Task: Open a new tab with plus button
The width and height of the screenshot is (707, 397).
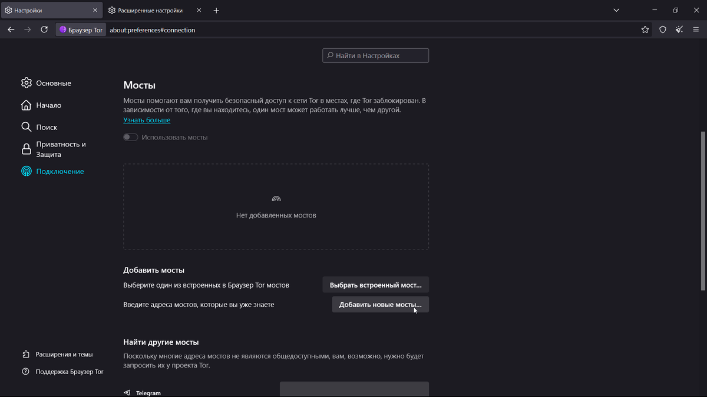Action: pyautogui.click(x=216, y=11)
